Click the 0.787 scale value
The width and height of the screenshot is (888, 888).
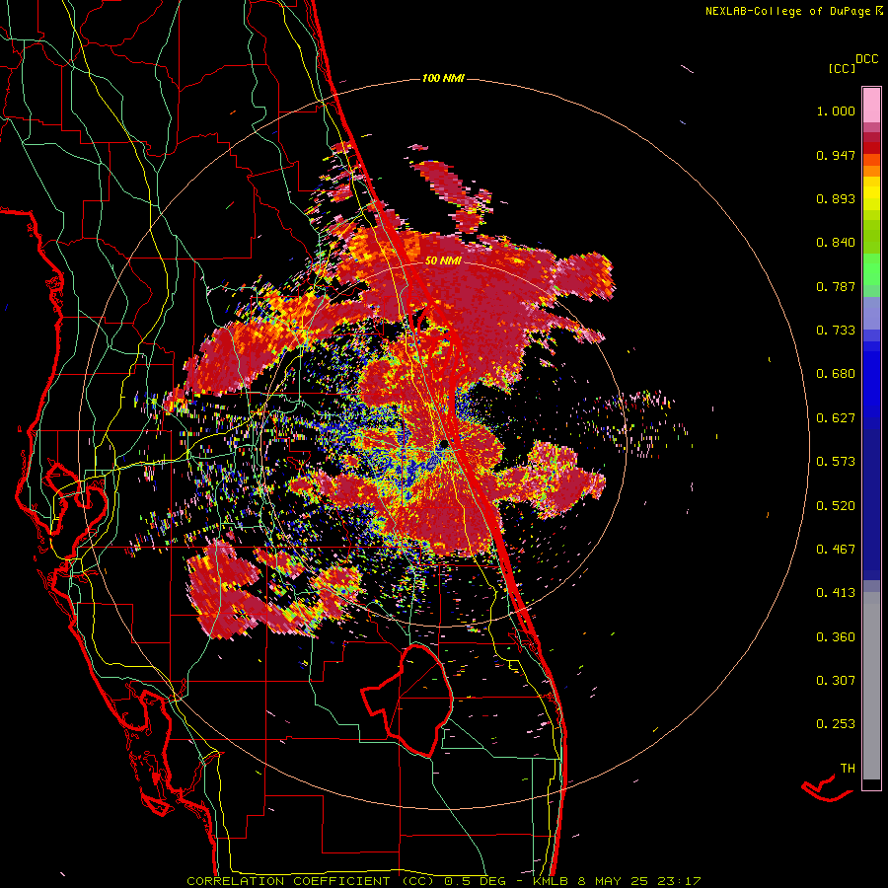(x=836, y=286)
